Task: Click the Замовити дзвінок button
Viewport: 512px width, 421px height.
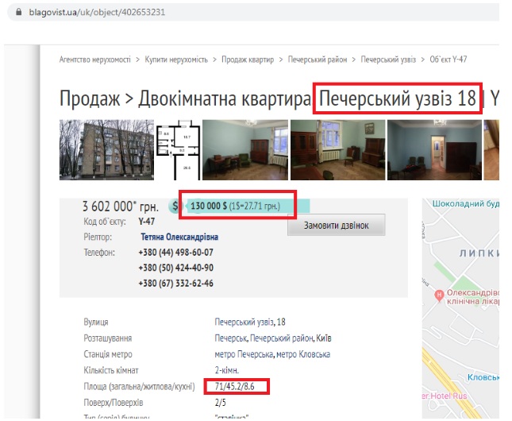Action: coord(337,226)
